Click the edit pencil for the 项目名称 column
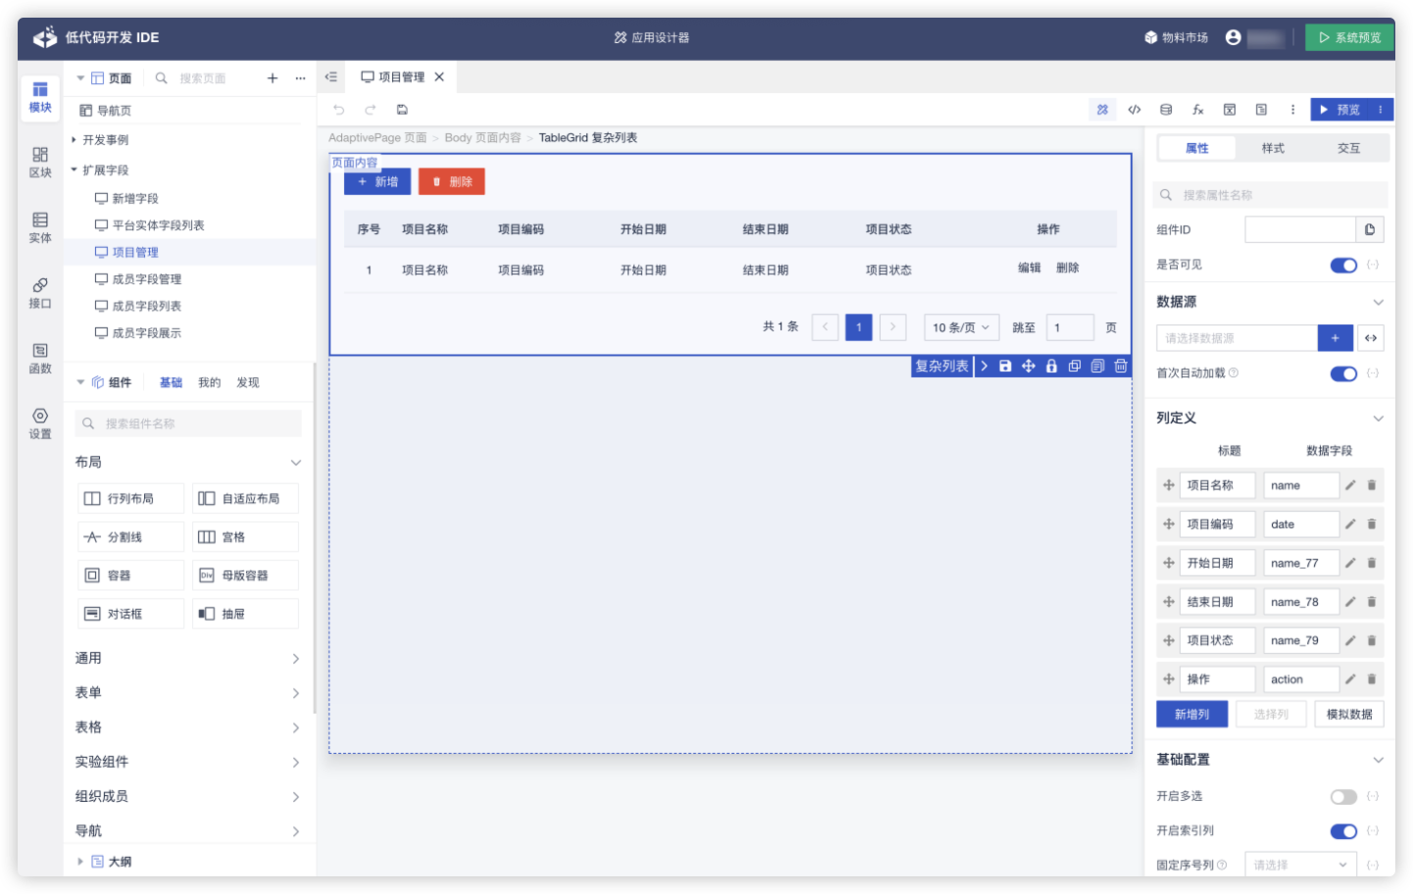Image resolution: width=1413 pixels, height=894 pixels. click(x=1350, y=485)
